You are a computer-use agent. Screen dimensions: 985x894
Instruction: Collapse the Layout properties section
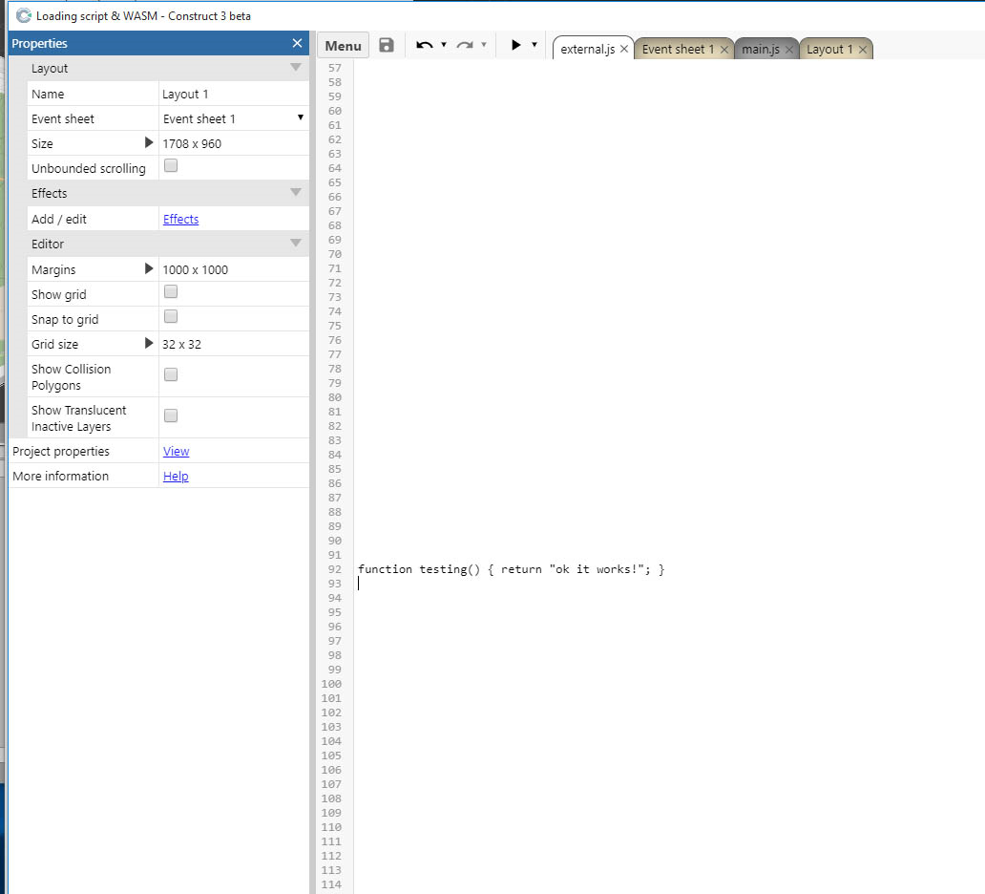(x=295, y=67)
